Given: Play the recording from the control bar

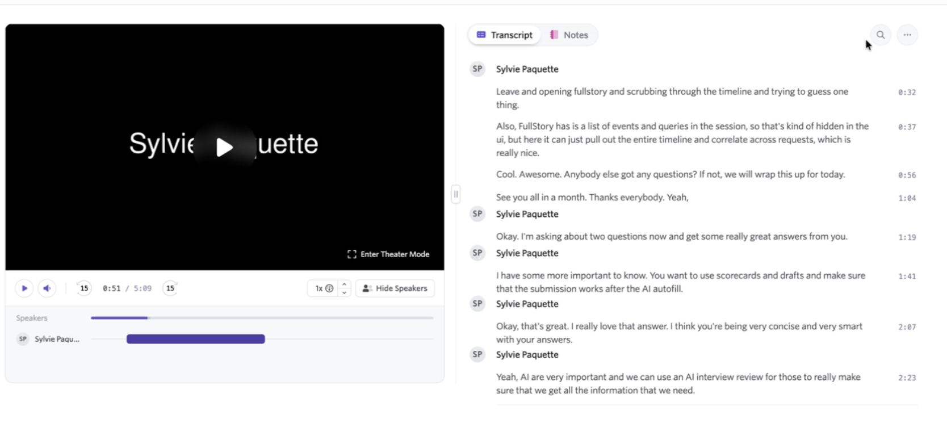Looking at the screenshot, I should click(x=24, y=288).
